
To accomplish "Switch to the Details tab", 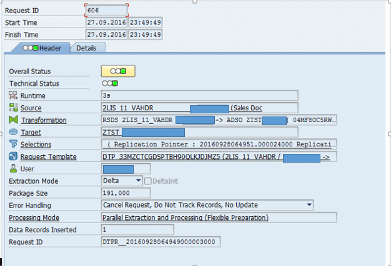I will (x=87, y=48).
